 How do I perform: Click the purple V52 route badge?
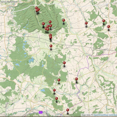(x=41, y=112)
